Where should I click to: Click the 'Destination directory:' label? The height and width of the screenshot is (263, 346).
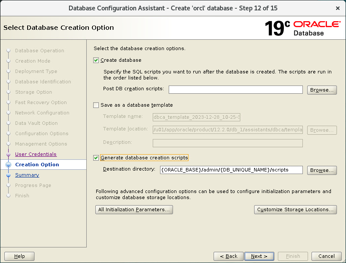point(129,169)
